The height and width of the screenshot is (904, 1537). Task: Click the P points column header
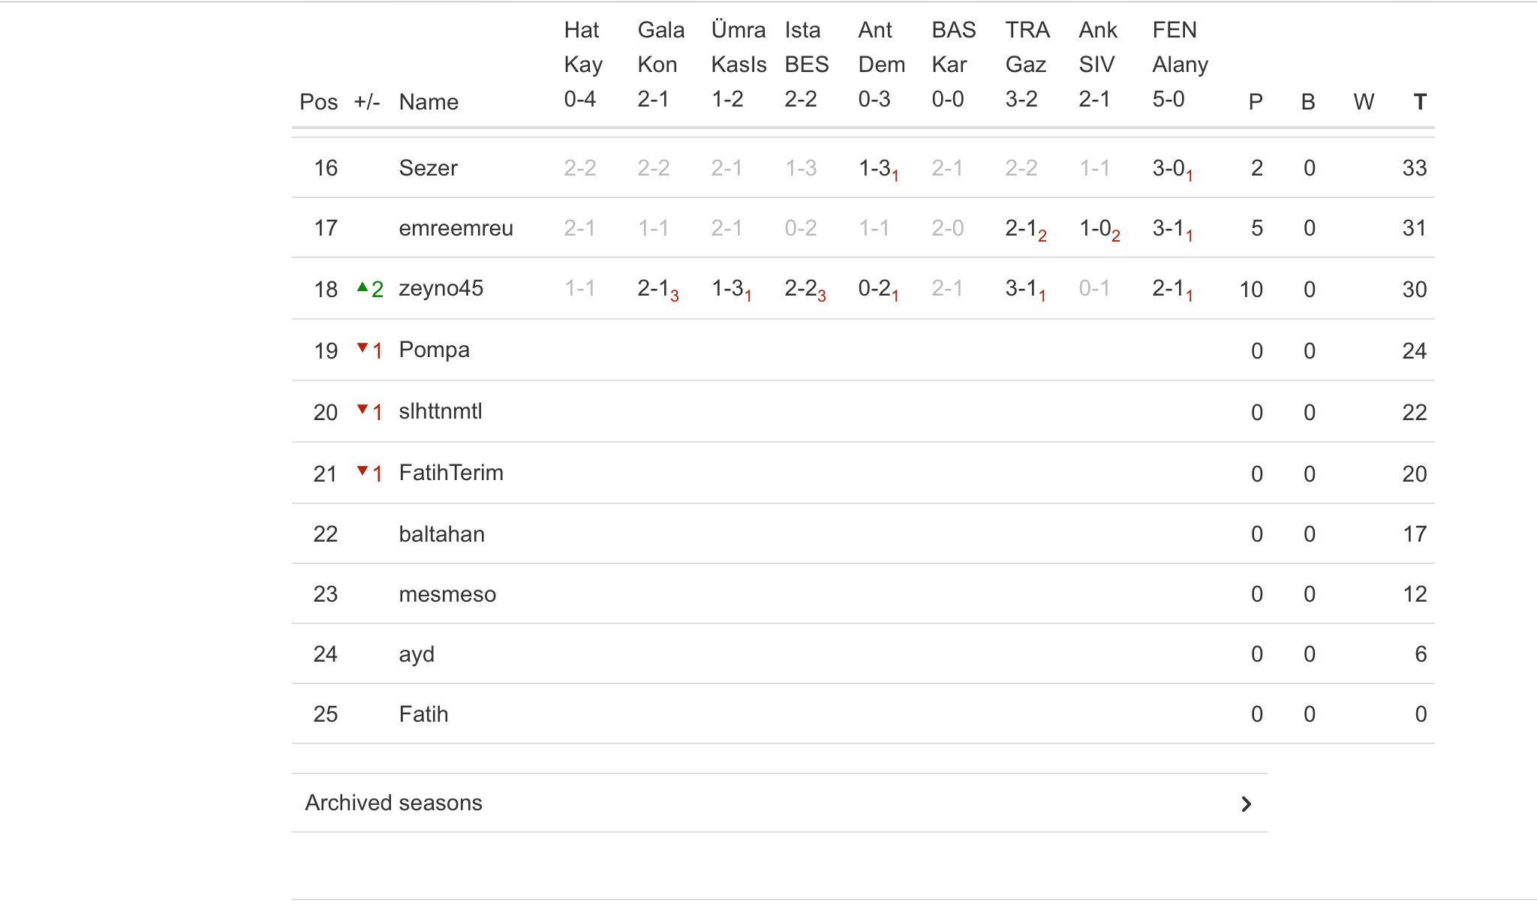1255,101
